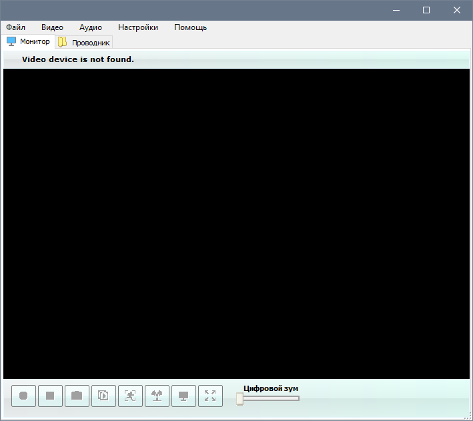
Task: Switch to full screen with the arrows icon
Action: (210, 396)
